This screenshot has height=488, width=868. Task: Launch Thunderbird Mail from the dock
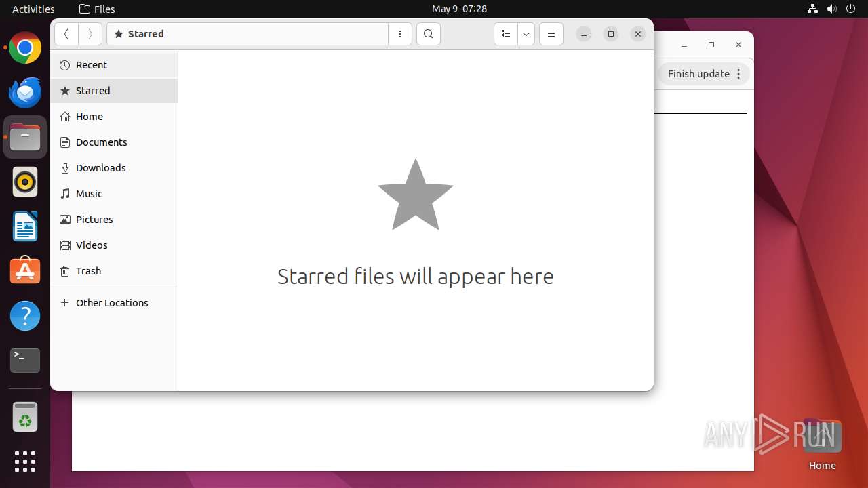[25, 93]
